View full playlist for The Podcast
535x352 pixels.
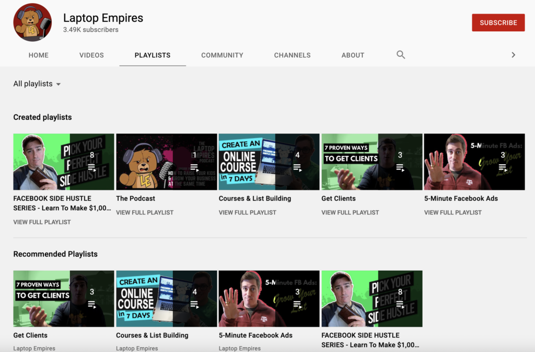(x=145, y=212)
